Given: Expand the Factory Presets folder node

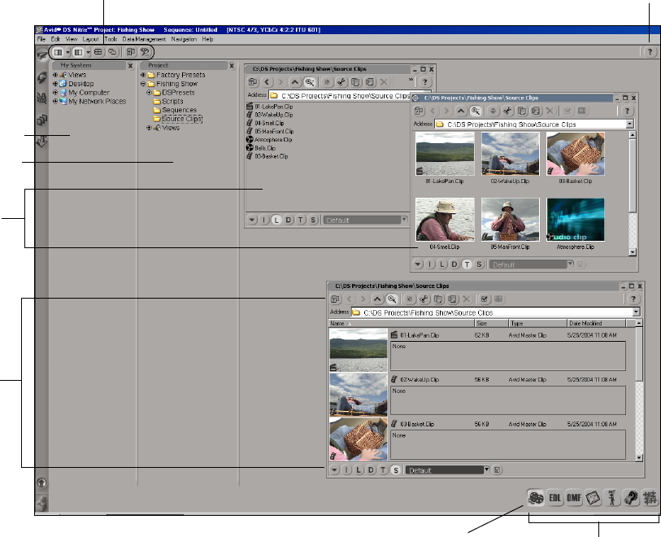Looking at the screenshot, I should (143, 75).
